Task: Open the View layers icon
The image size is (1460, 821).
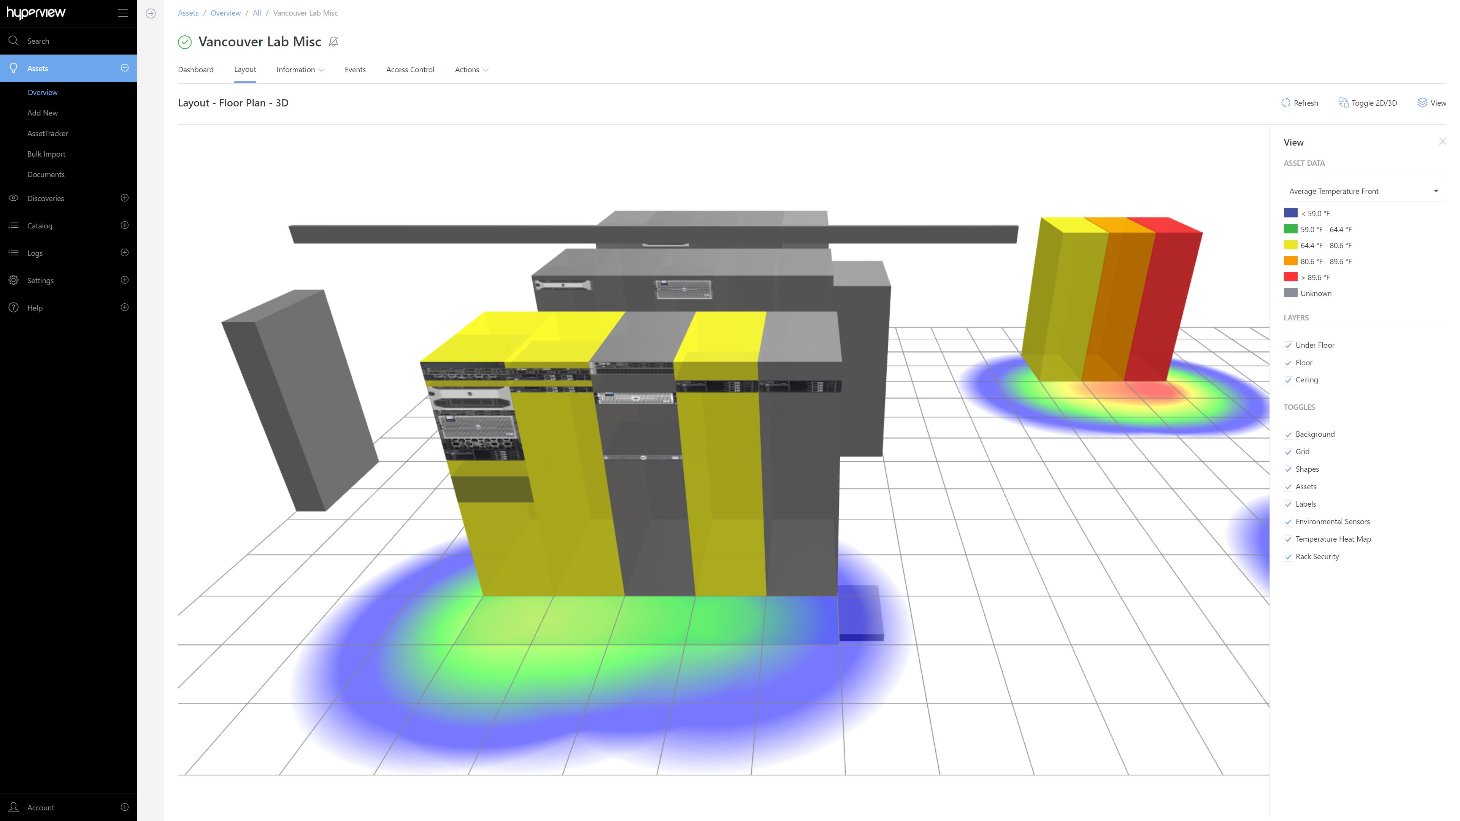Action: click(x=1422, y=103)
